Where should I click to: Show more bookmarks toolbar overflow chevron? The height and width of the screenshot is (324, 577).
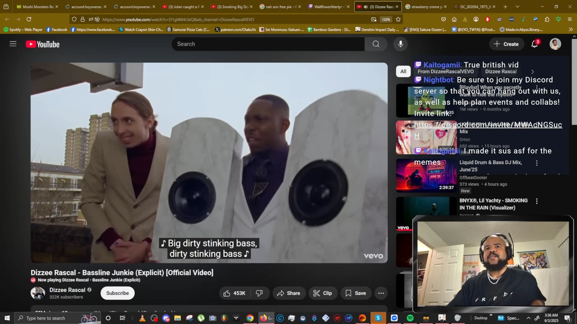coord(571,29)
